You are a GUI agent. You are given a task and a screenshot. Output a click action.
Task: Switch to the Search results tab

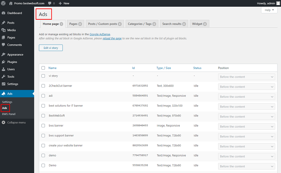click(x=174, y=24)
